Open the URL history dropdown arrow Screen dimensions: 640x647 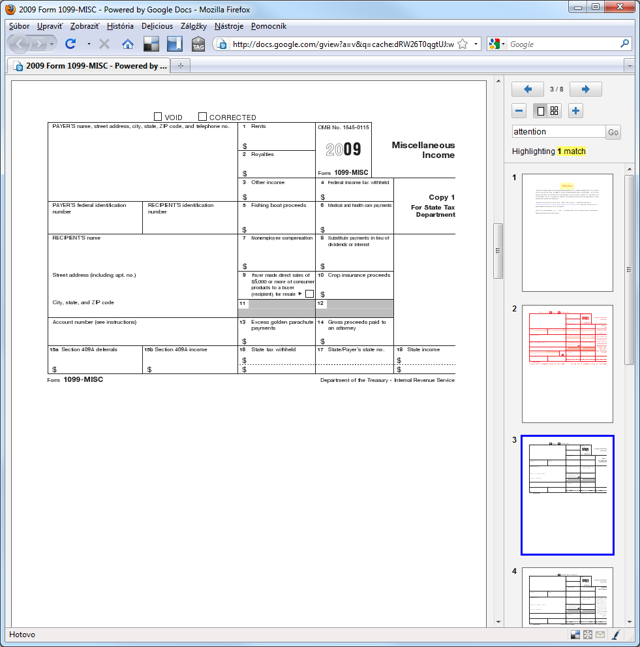pos(476,44)
